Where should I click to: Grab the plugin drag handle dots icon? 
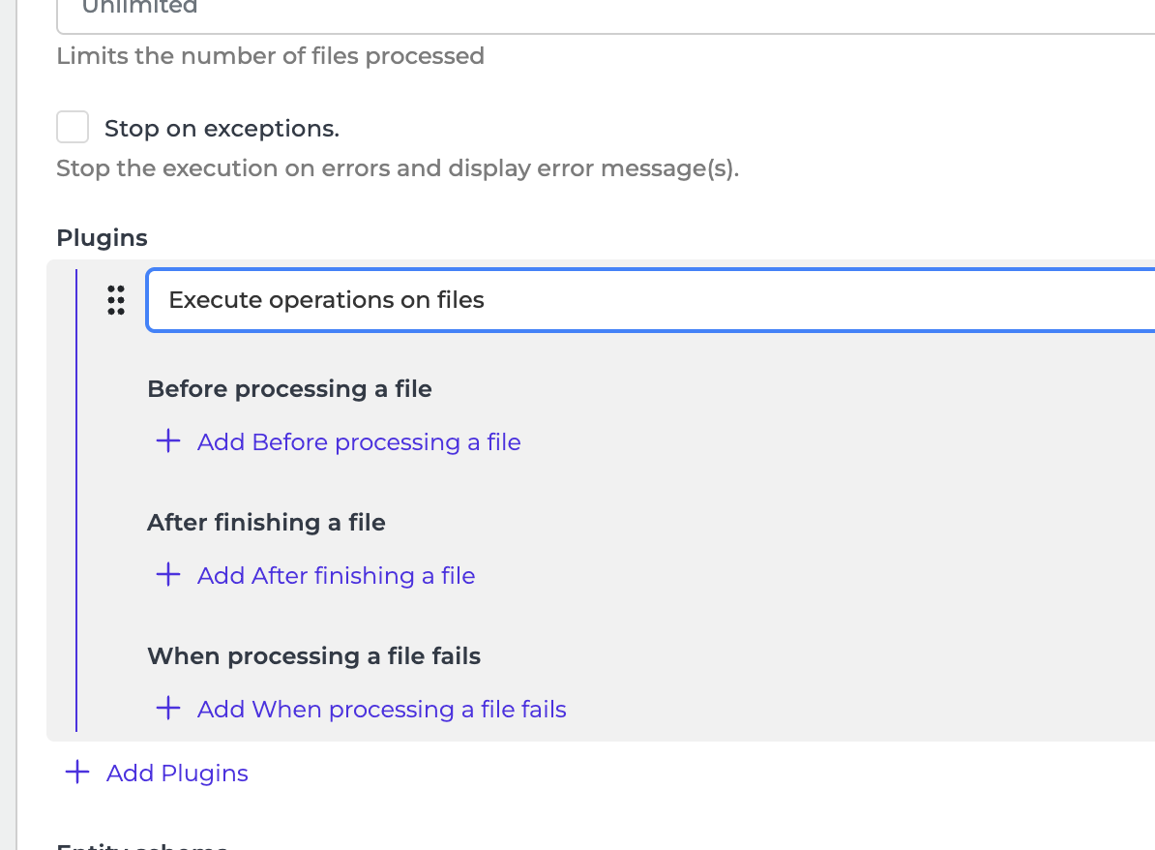[116, 300]
